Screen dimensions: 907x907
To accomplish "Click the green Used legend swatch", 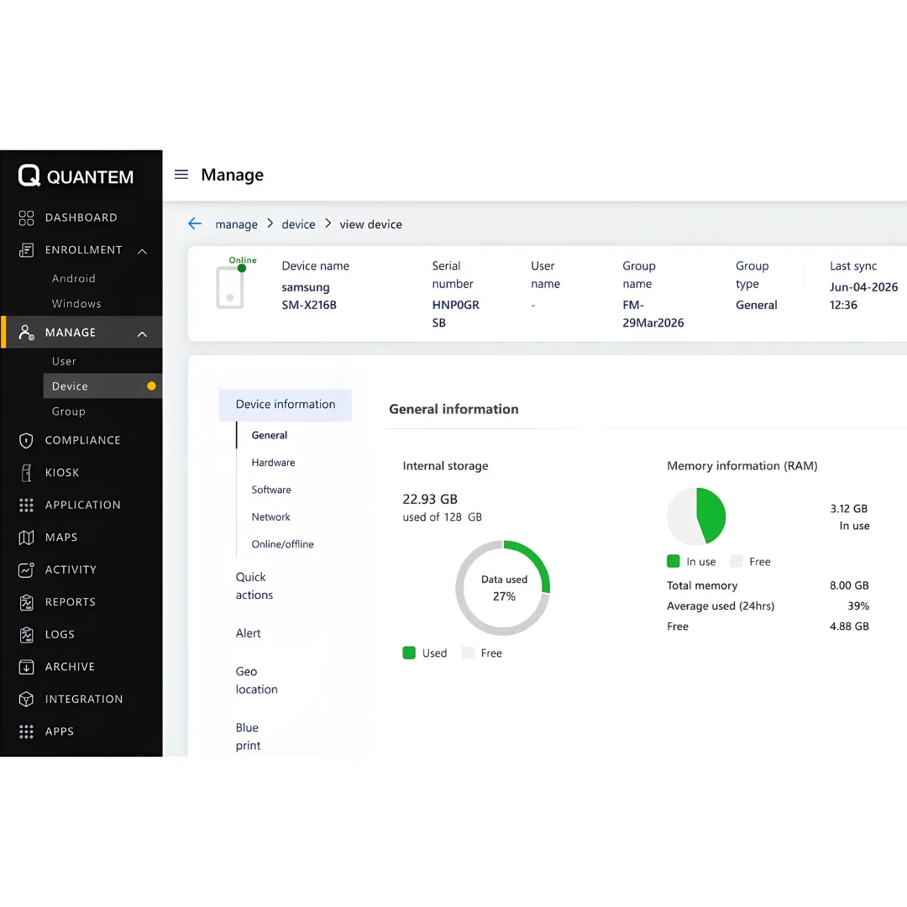I will click(x=409, y=653).
